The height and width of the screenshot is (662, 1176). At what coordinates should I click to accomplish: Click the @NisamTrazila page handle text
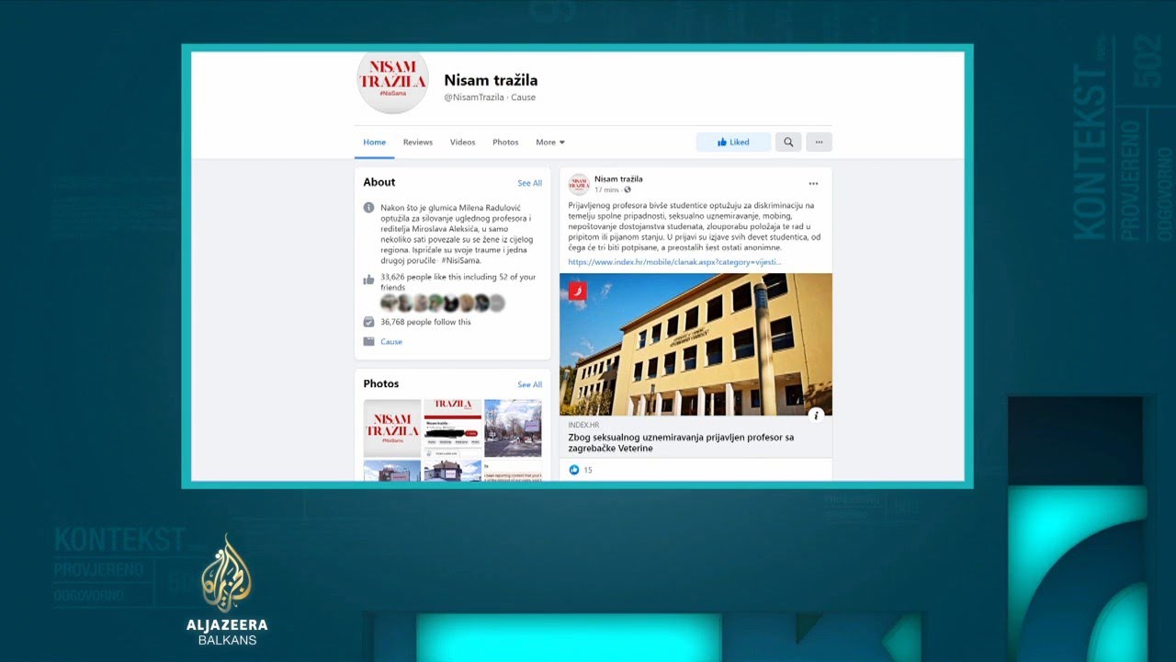[x=474, y=97]
